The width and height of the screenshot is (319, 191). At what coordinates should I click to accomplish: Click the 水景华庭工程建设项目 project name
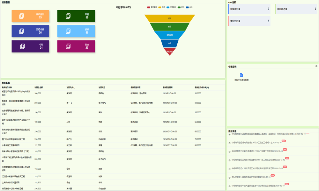11,145
